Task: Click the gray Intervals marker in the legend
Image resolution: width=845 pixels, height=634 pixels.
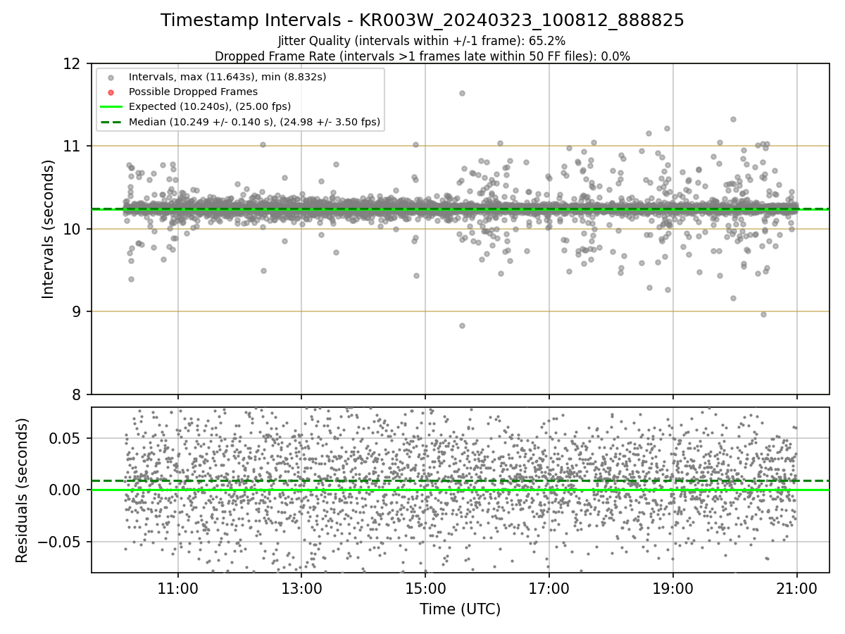Action: [x=111, y=77]
